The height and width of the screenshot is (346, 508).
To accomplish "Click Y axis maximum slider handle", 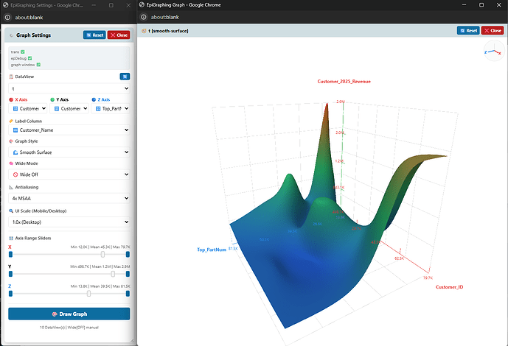I will (x=128, y=274).
